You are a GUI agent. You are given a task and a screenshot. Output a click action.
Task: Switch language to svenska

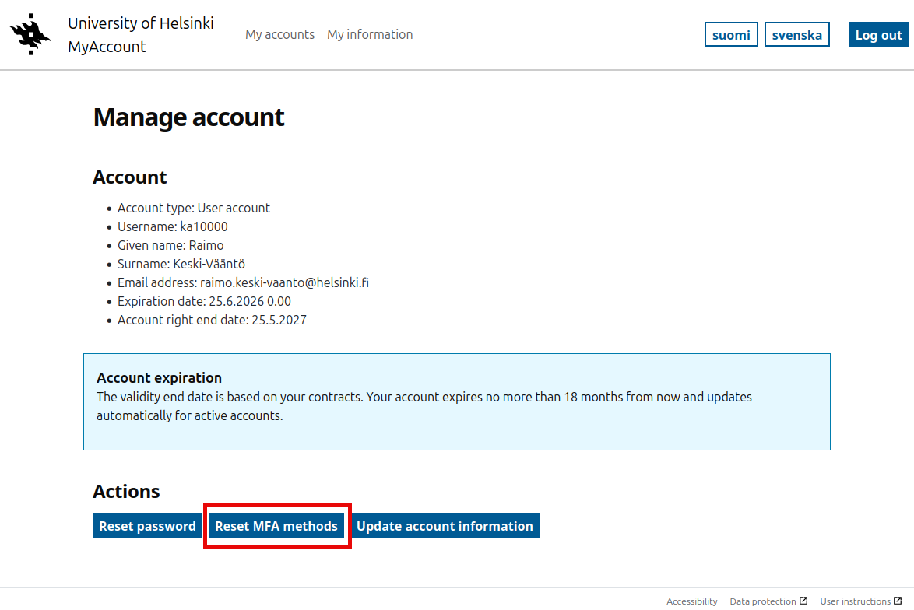tap(797, 34)
